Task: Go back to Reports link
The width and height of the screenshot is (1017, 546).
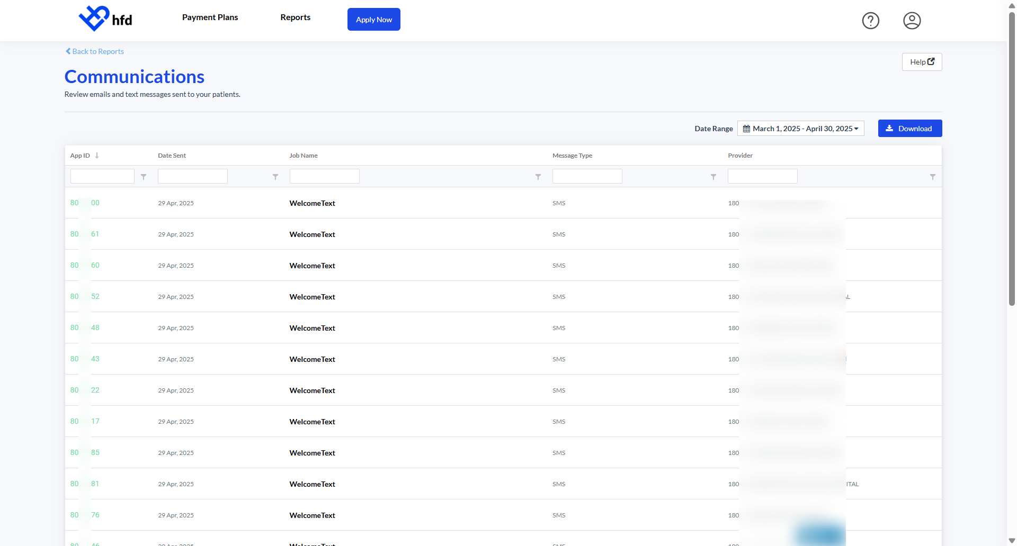Action: coord(95,51)
